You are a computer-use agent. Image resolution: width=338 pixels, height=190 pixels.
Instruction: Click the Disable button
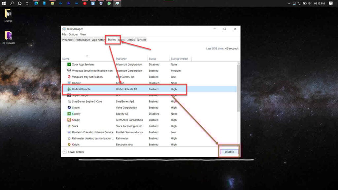coord(229,152)
